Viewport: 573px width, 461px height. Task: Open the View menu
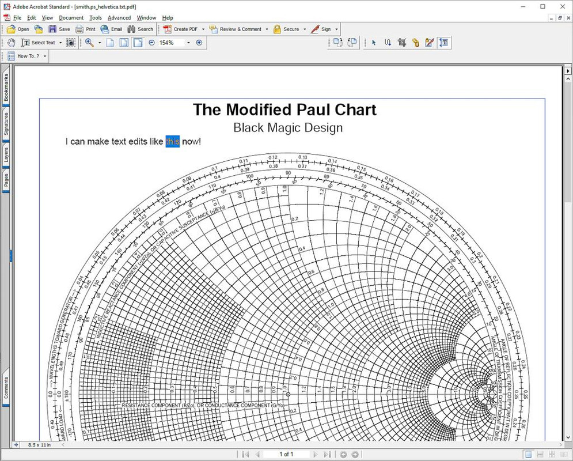pyautogui.click(x=47, y=17)
